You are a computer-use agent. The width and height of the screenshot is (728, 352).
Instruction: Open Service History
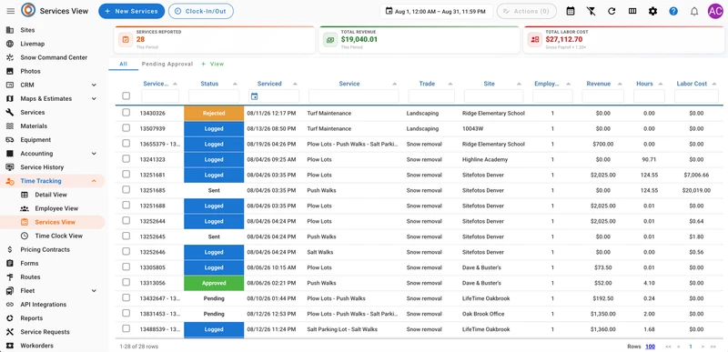pos(42,167)
